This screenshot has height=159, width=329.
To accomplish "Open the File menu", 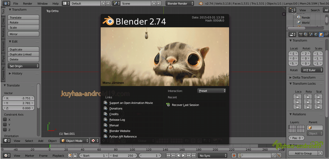I will click(16, 4).
